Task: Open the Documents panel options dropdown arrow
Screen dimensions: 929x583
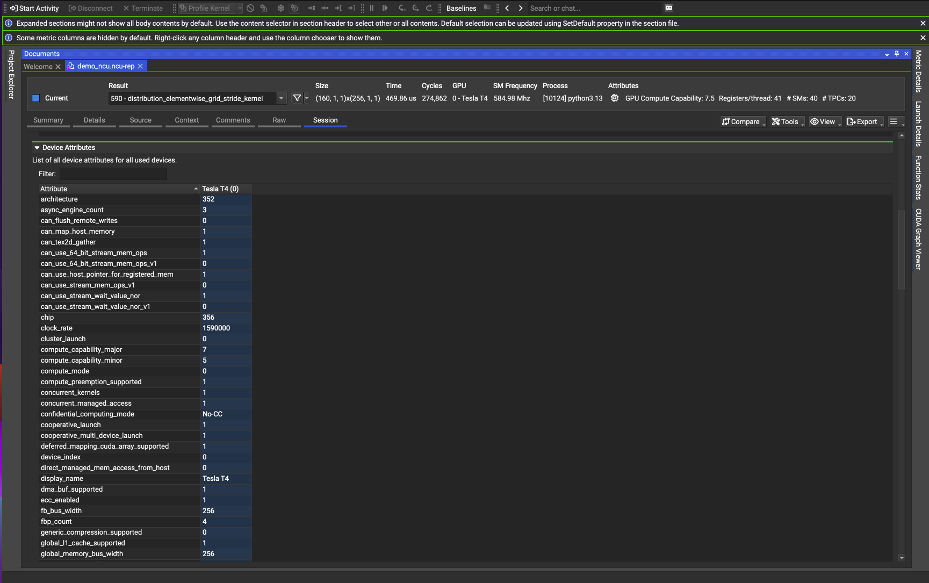Action: tap(887, 54)
